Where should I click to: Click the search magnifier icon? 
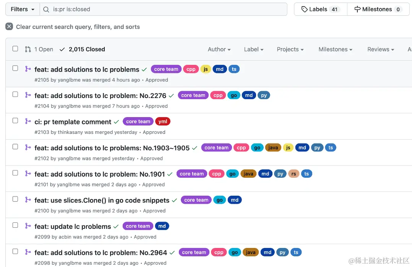(46, 10)
